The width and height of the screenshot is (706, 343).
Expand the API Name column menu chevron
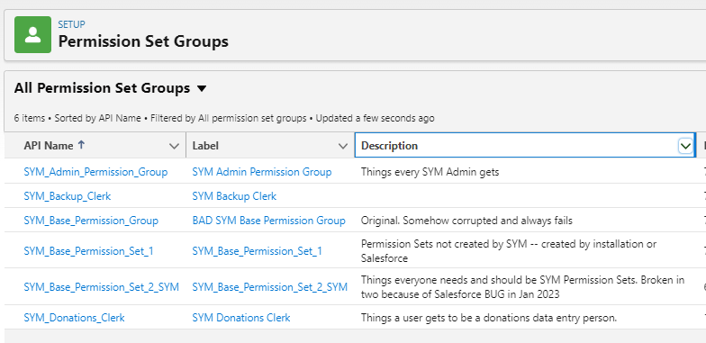(x=174, y=146)
